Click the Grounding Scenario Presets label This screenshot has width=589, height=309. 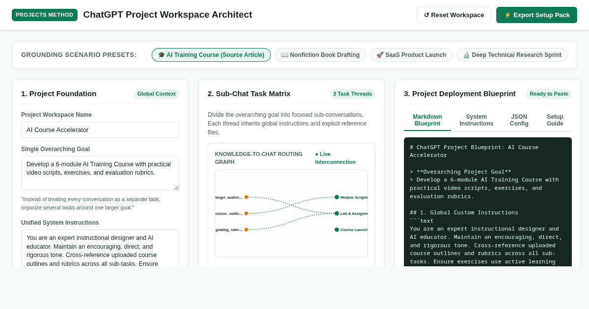[x=79, y=55]
